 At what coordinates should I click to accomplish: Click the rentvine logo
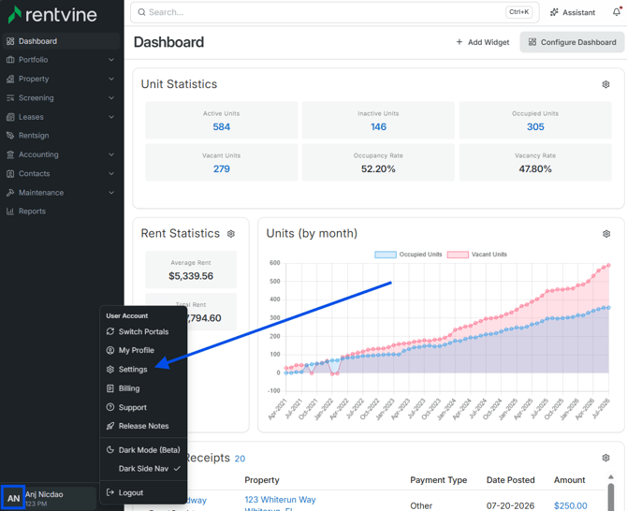[x=52, y=14]
